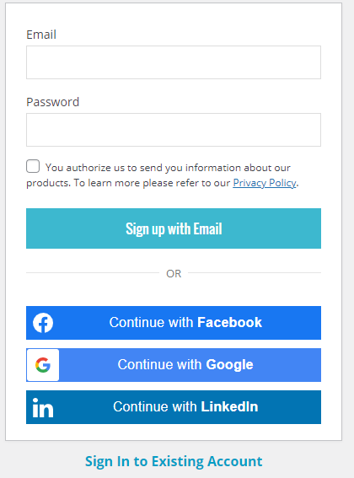This screenshot has width=354, height=478.
Task: Go to Sign In to Existing Account
Action: click(174, 461)
